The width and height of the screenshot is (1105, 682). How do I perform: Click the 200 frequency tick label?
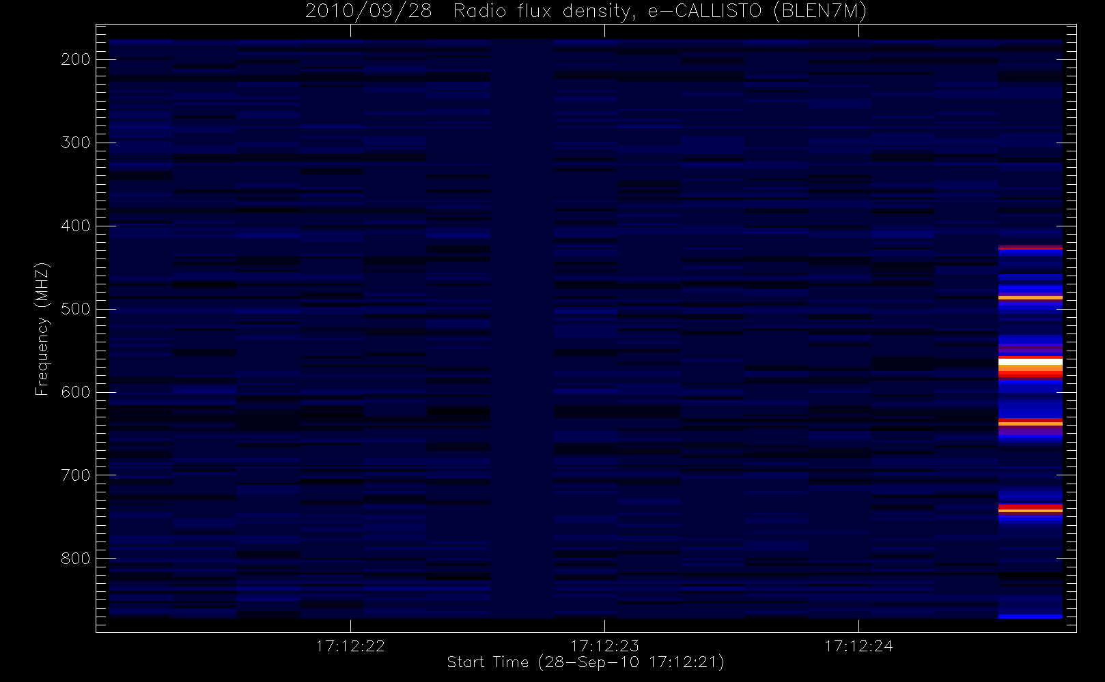coord(75,59)
